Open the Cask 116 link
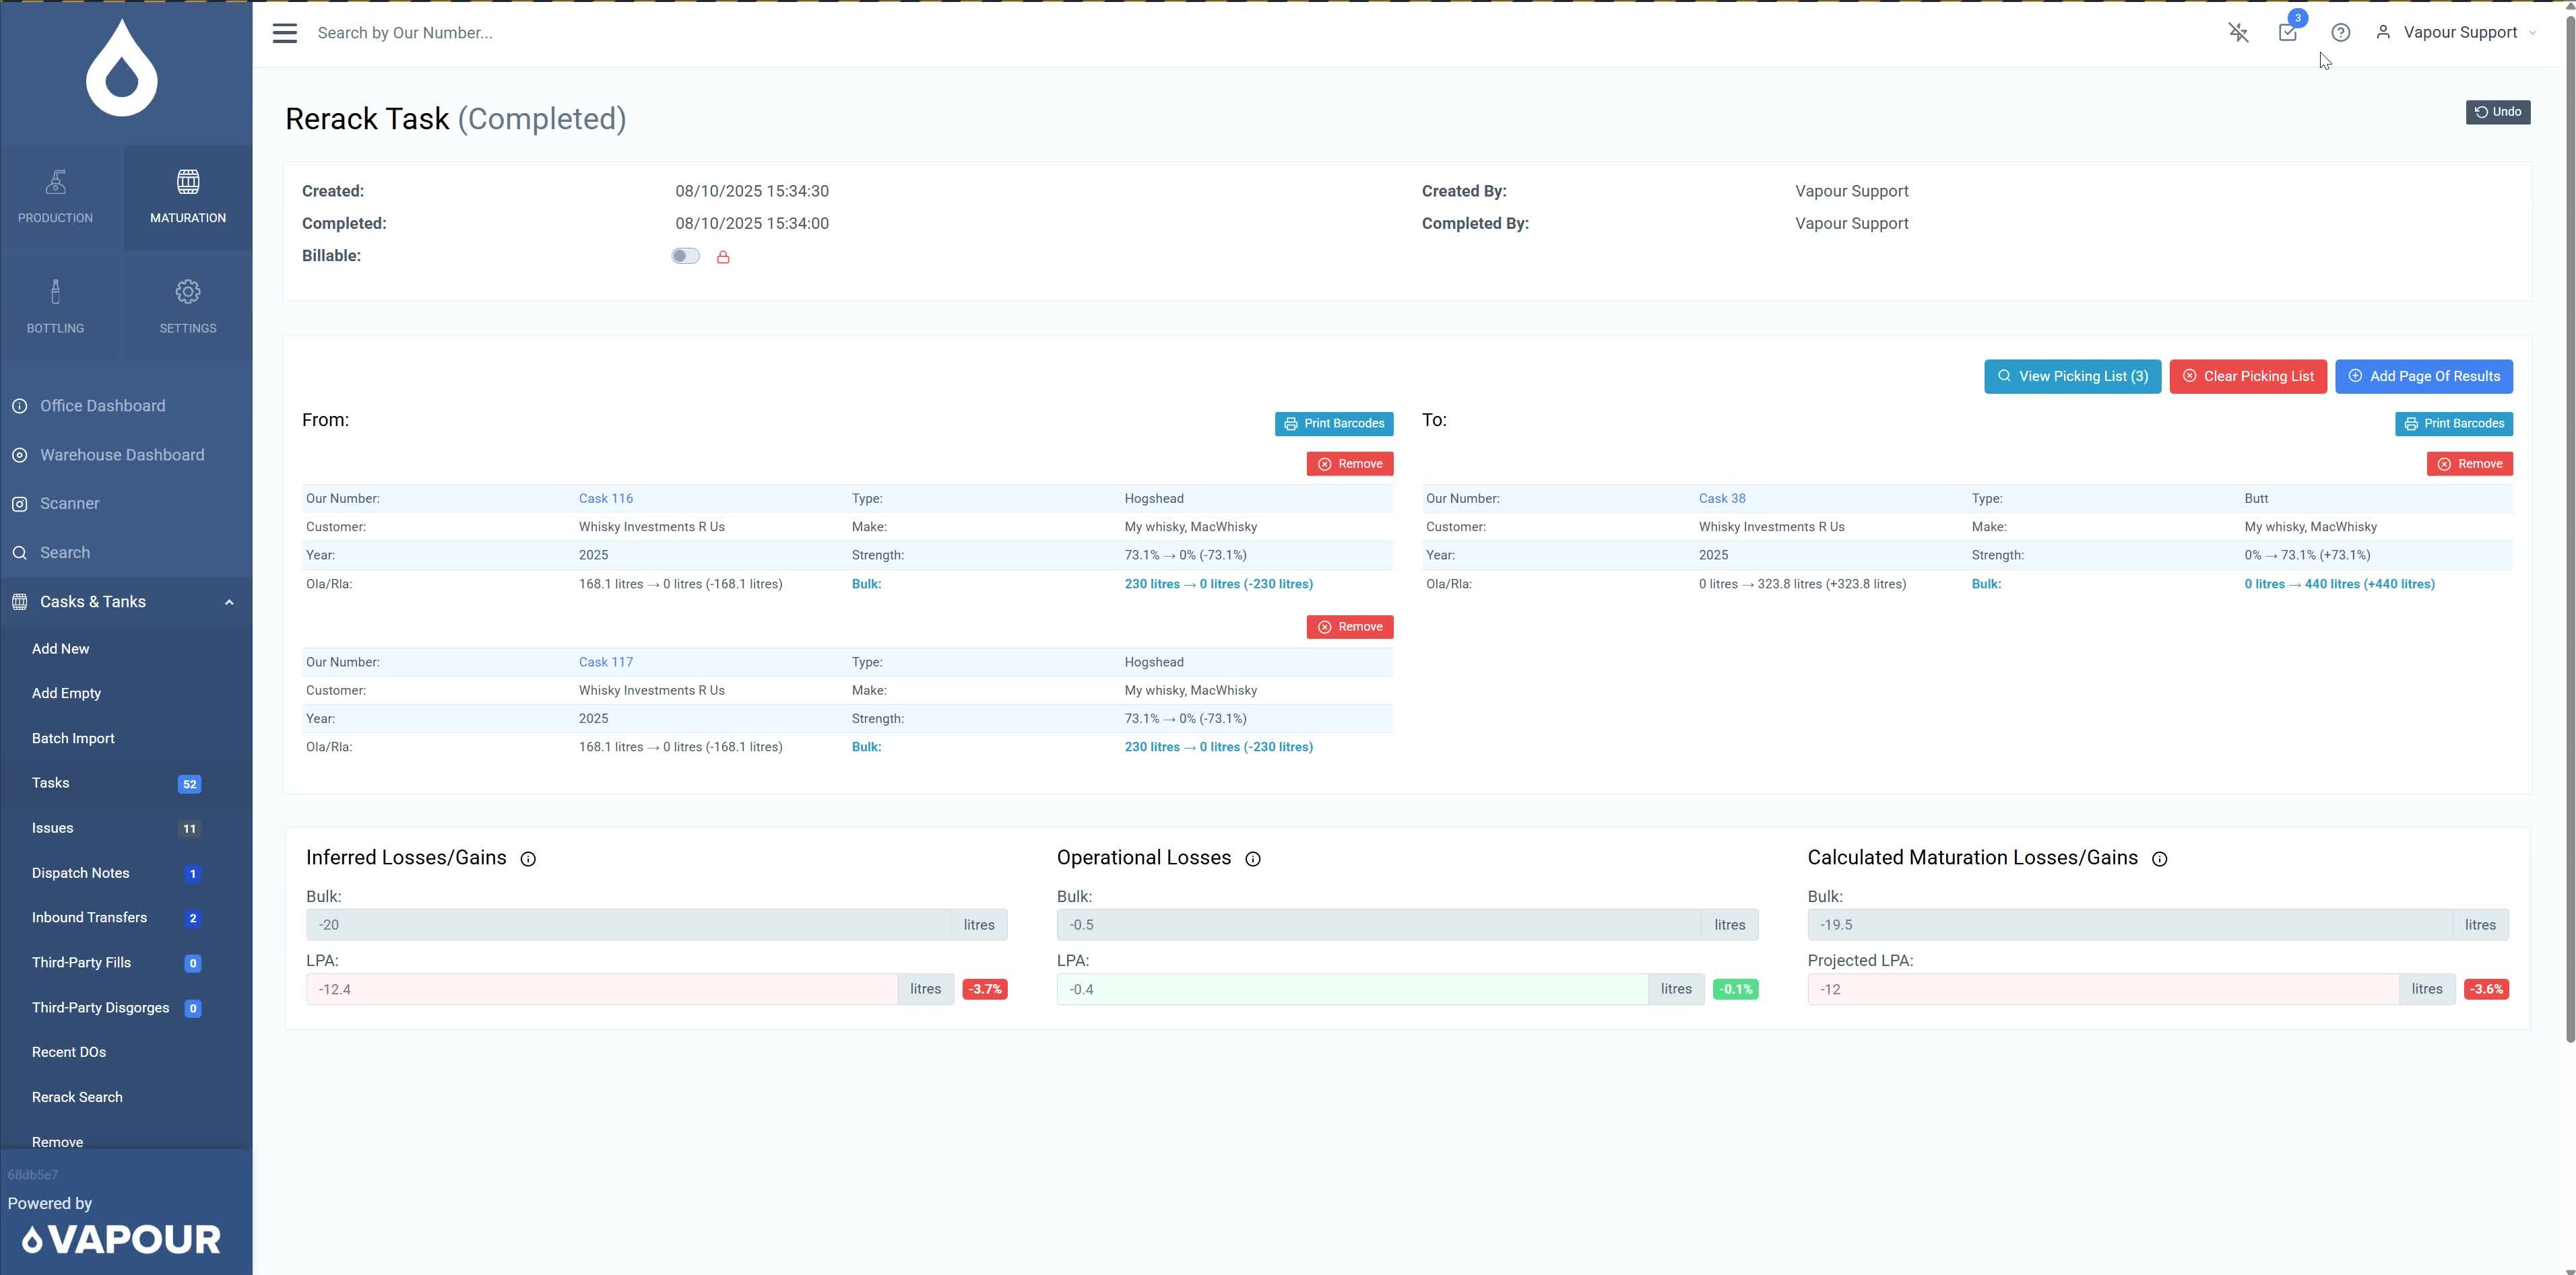The height and width of the screenshot is (1275, 2576). [x=605, y=499]
